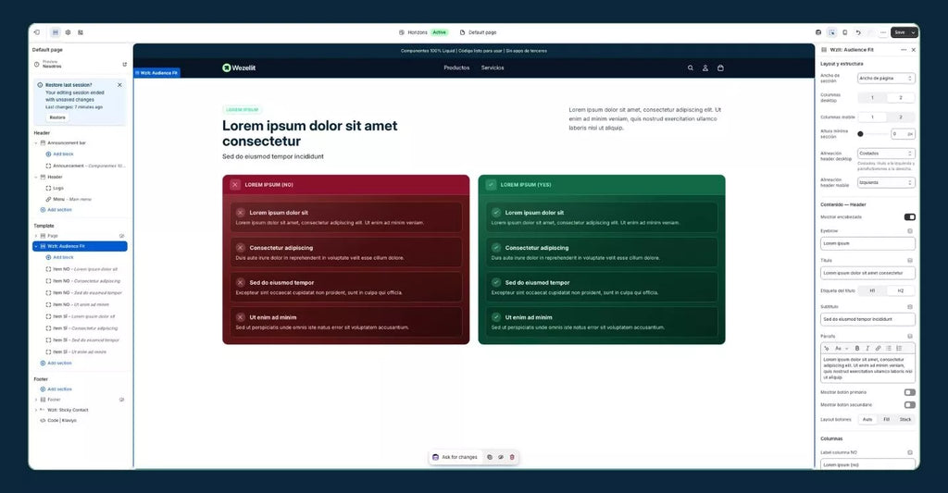Select the Menu – Main menu block
Image resolution: width=948 pixels, height=493 pixels.
click(x=69, y=199)
